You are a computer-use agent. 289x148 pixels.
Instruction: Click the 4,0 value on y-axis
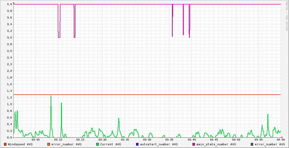[9, 4]
